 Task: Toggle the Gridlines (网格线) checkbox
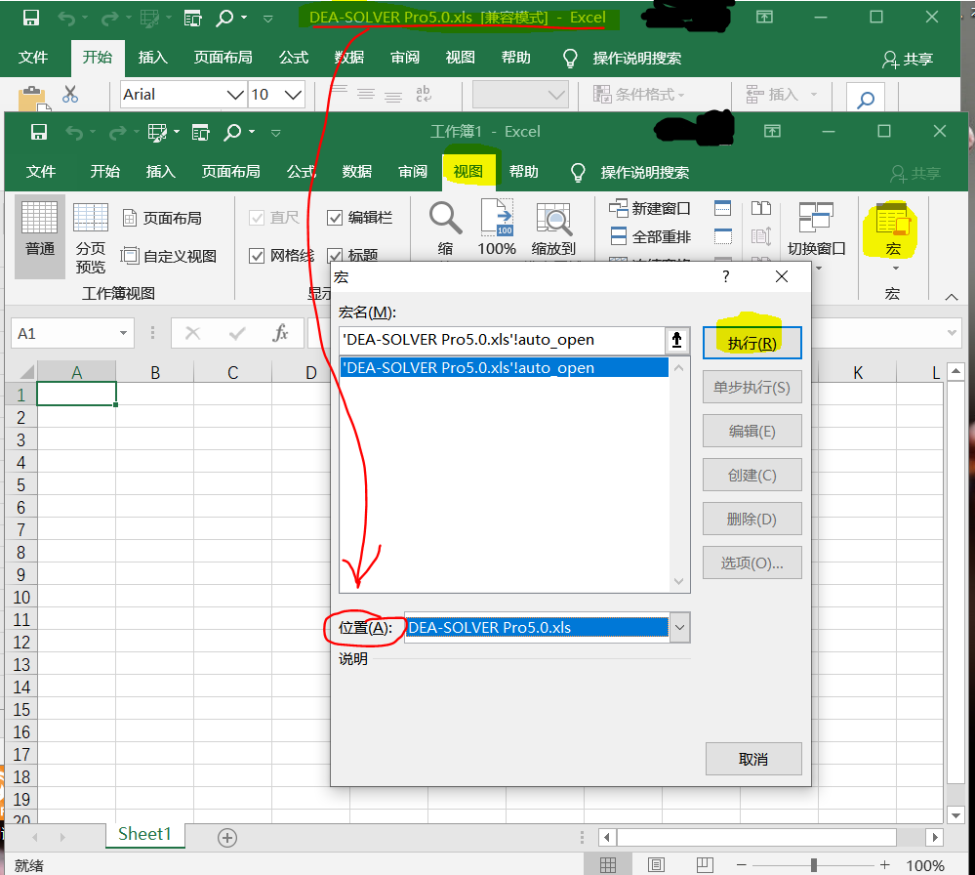pyautogui.click(x=258, y=256)
